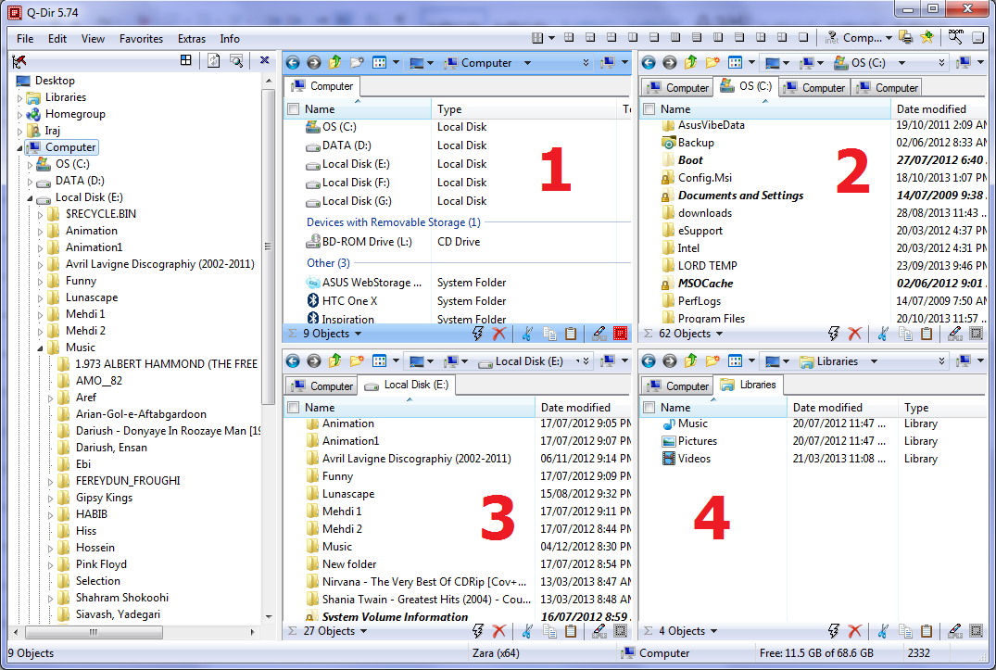
Task: Click the print icon in main toolbar
Action: [x=906, y=37]
